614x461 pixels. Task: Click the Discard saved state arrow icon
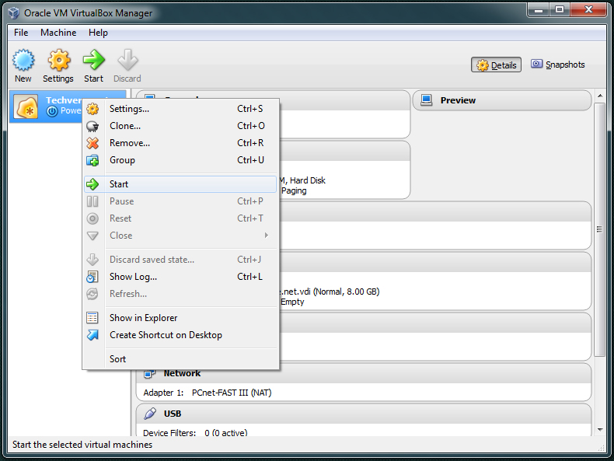[92, 260]
